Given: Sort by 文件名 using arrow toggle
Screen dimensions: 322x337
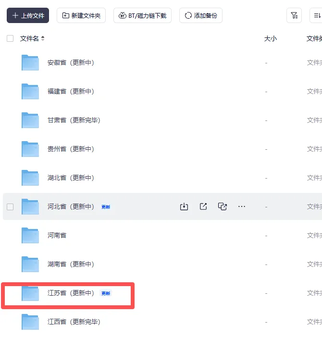Looking at the screenshot, I should coord(43,38).
